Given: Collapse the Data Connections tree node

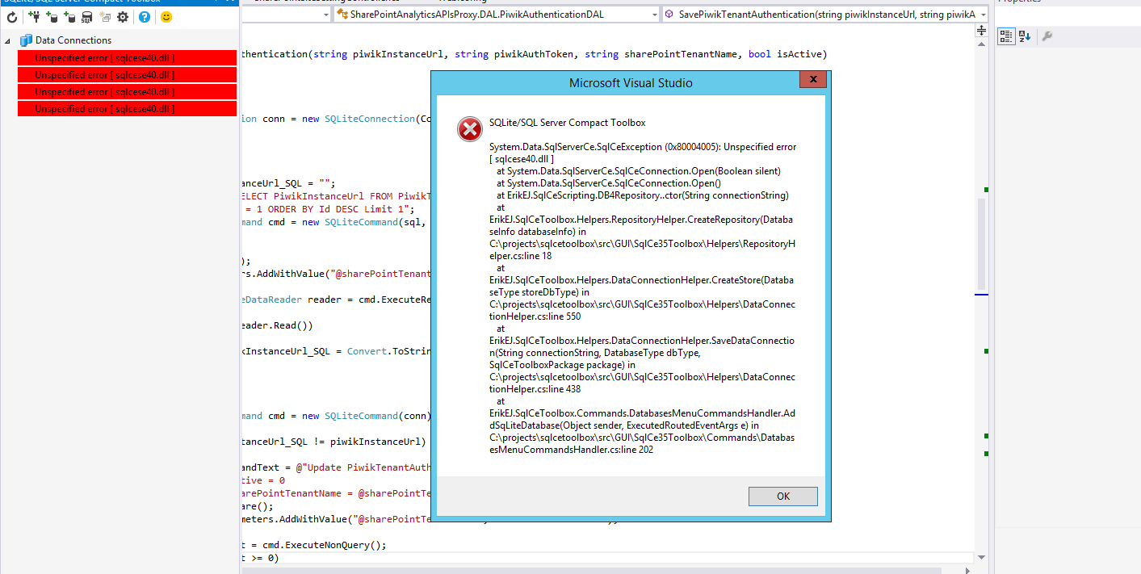Looking at the screenshot, I should click(6, 40).
